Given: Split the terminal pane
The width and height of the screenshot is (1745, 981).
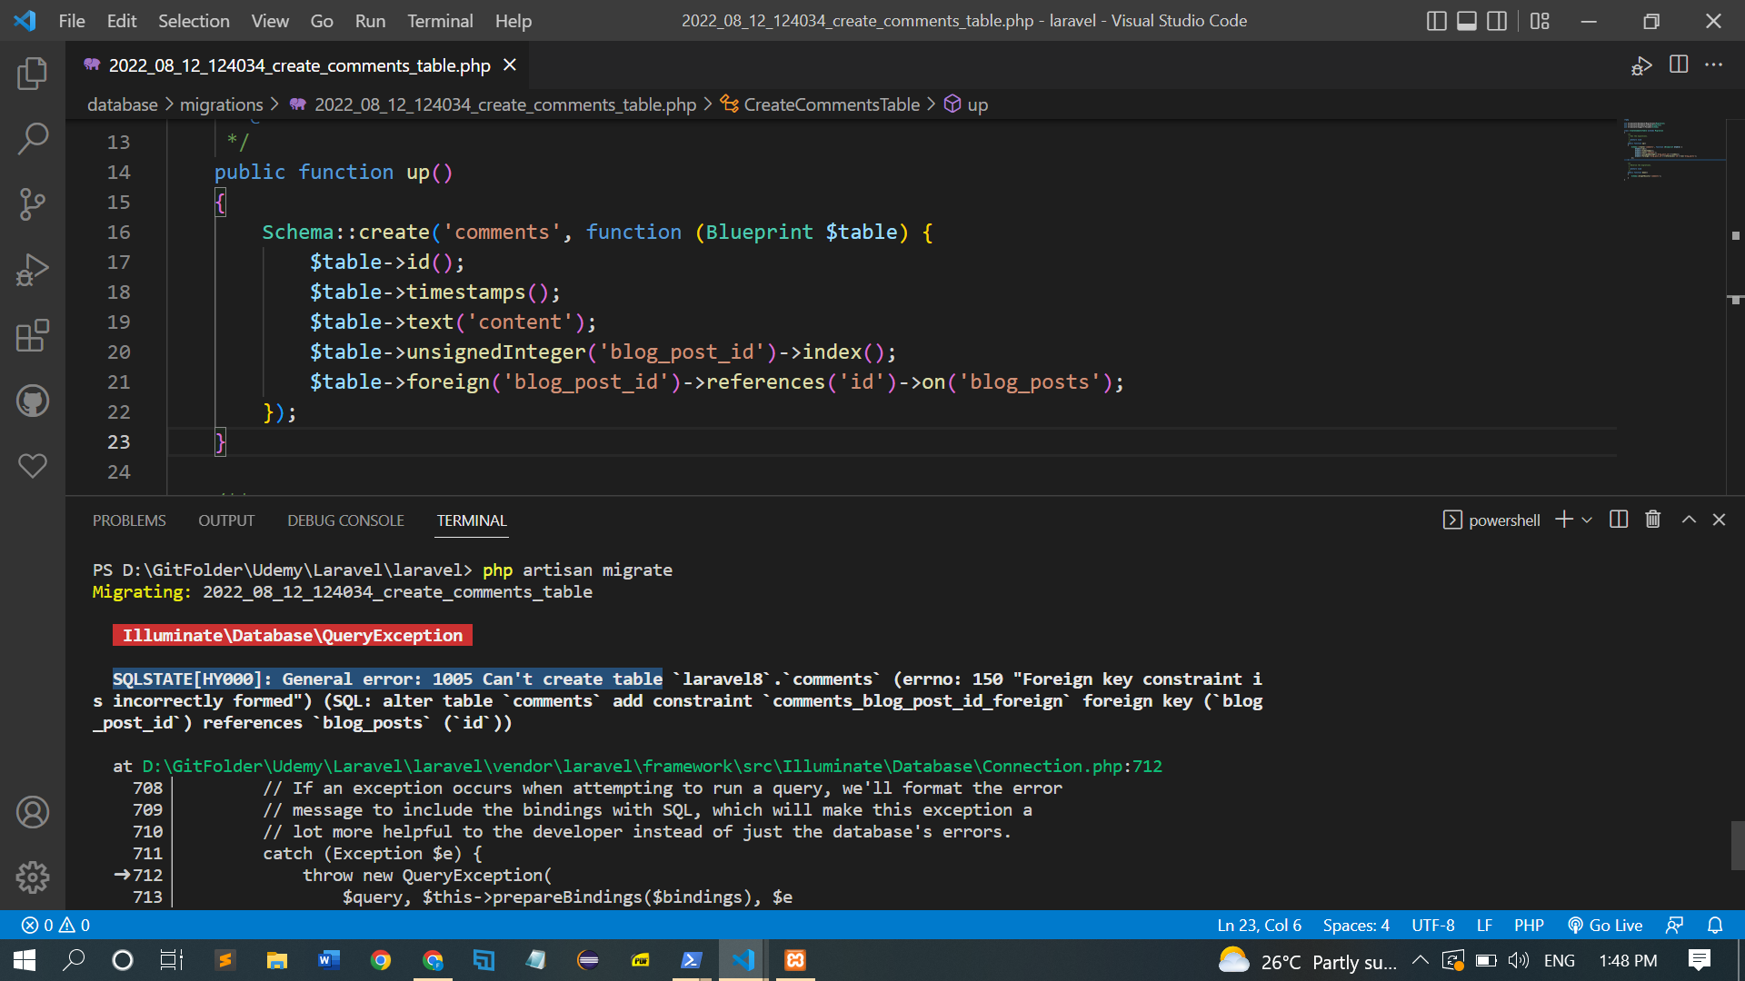Looking at the screenshot, I should (1619, 520).
